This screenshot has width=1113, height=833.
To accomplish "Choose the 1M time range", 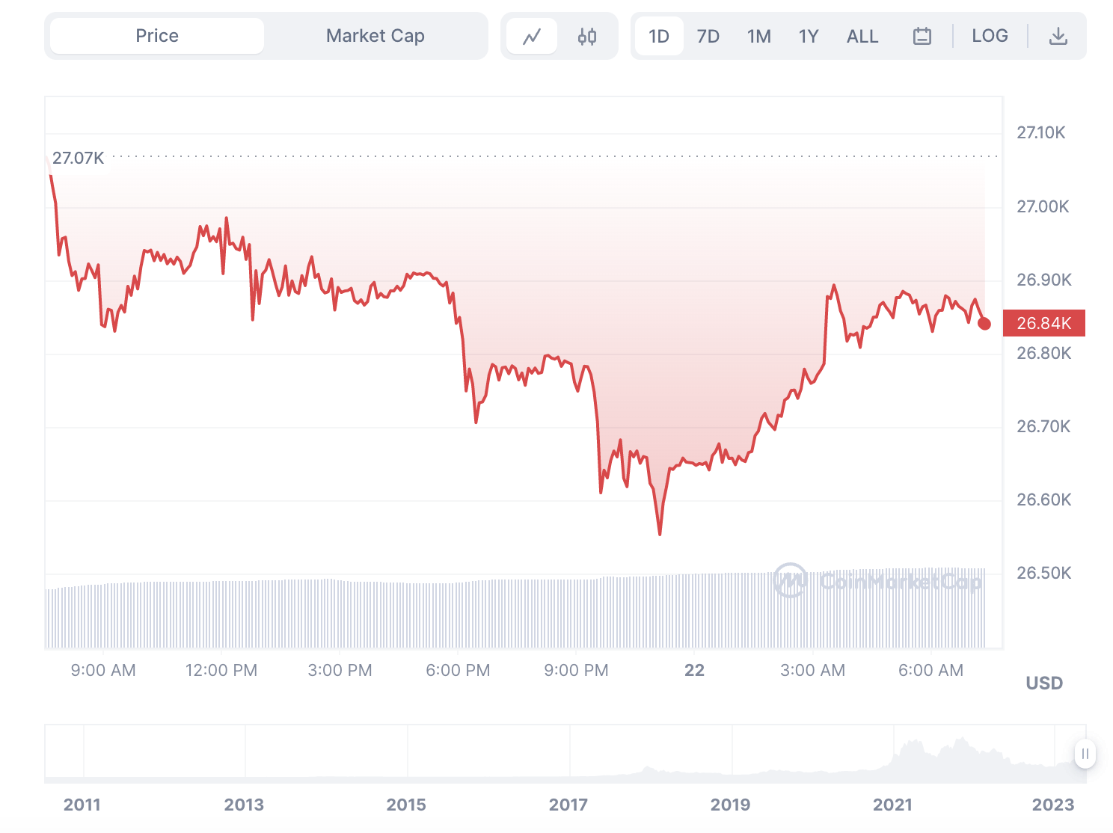I will (758, 36).
